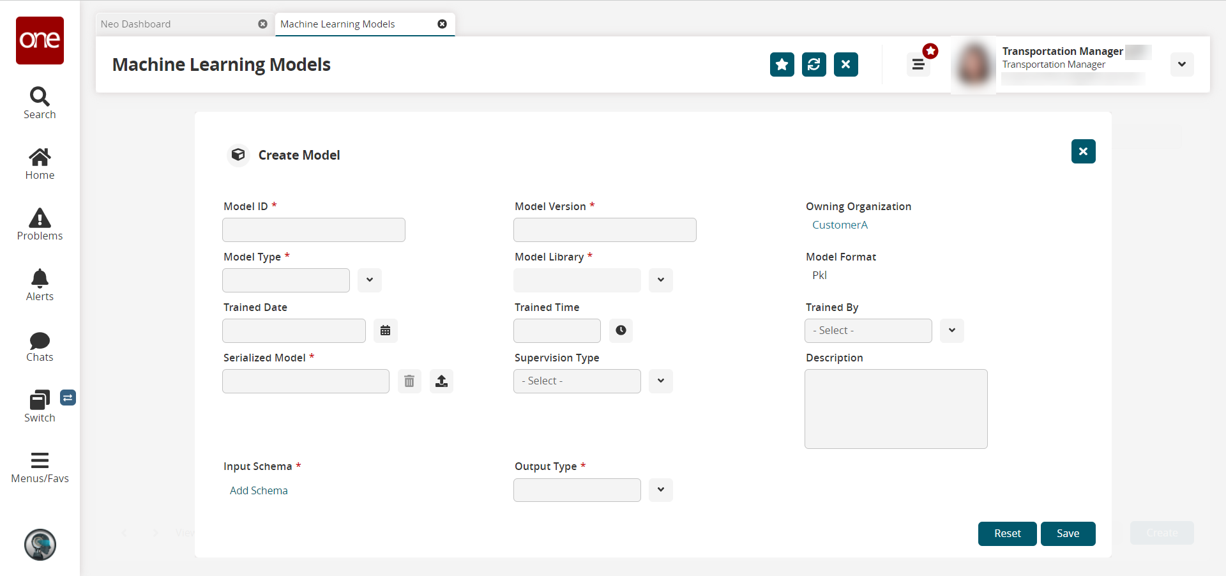Open the Alerts bell
This screenshot has height=576, width=1226.
[40, 285]
